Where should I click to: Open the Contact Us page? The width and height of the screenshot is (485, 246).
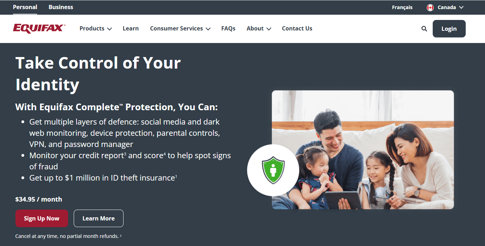[x=297, y=29]
